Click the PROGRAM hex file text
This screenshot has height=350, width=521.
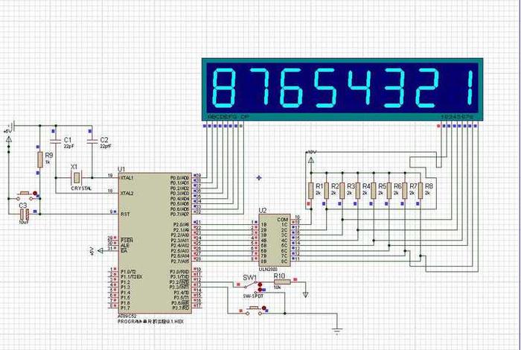pos(151,322)
